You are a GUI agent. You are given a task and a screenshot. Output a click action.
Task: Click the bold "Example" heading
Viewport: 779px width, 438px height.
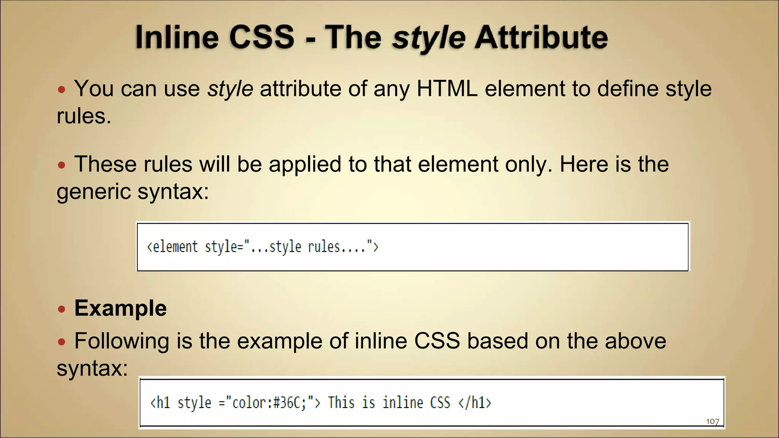tap(120, 308)
